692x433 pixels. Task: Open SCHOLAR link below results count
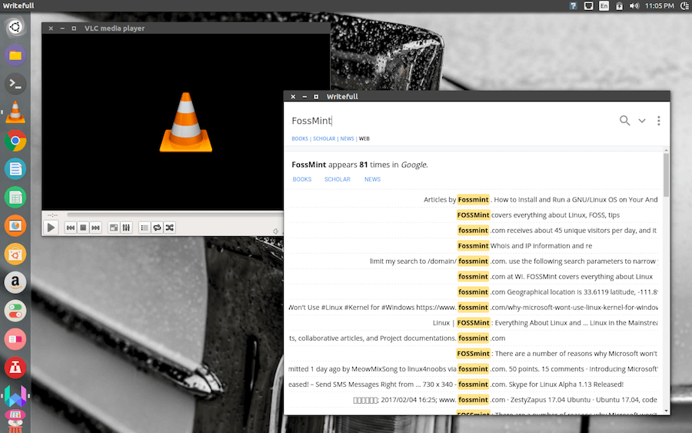coord(338,179)
